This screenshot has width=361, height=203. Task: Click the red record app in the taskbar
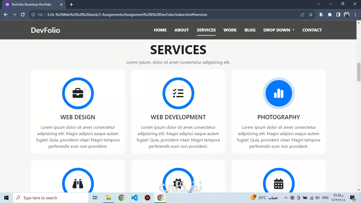point(147,198)
